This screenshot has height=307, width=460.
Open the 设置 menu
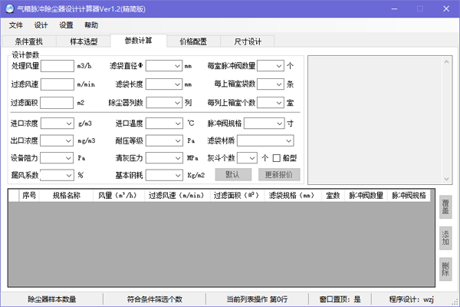pos(66,25)
